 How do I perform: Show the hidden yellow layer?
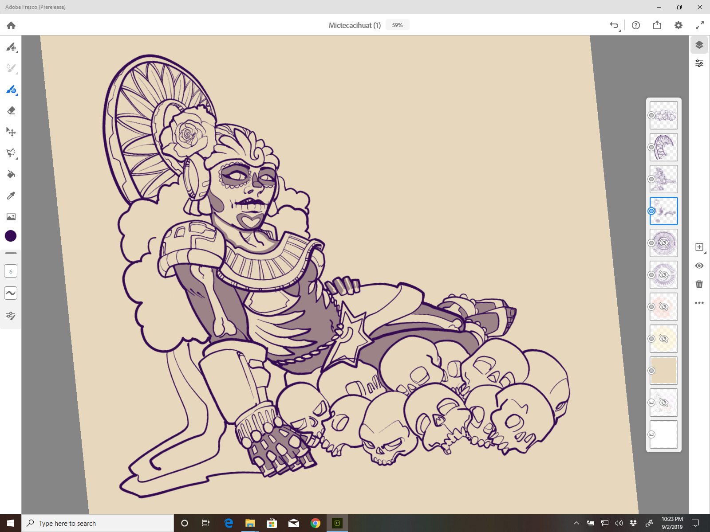[664, 339]
